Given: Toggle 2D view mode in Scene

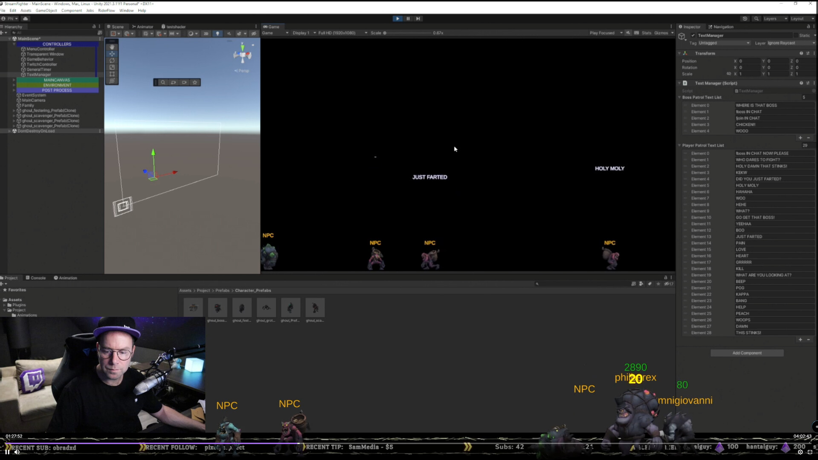Looking at the screenshot, I should tap(206, 34).
